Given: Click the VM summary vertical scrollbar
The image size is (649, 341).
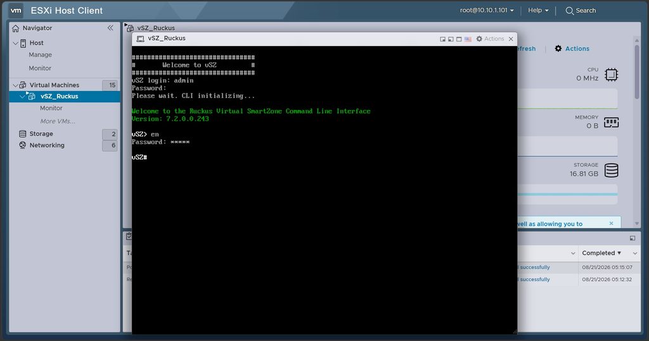Looking at the screenshot, I should click(636, 72).
